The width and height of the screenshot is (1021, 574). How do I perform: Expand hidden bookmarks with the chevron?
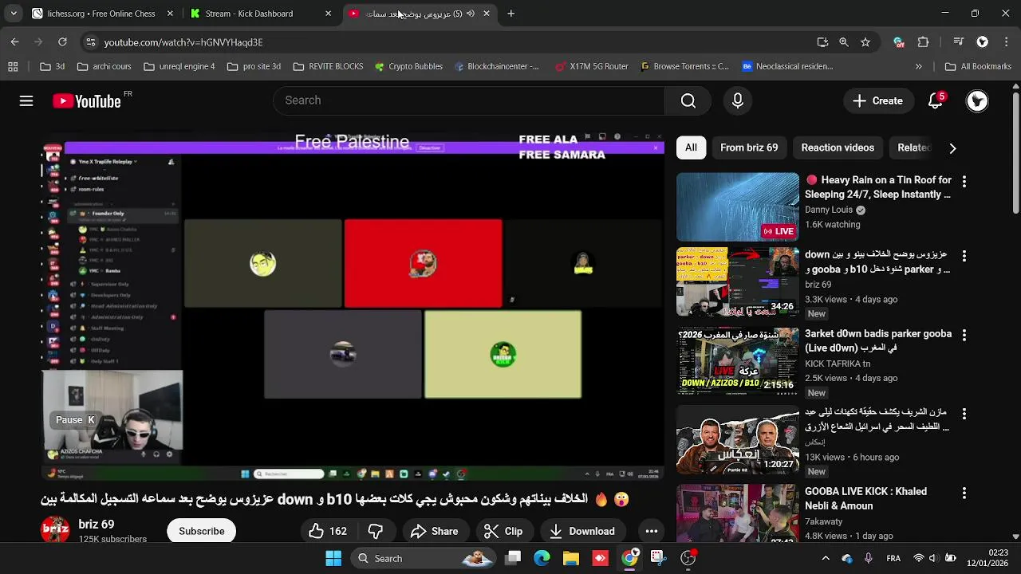click(x=919, y=67)
